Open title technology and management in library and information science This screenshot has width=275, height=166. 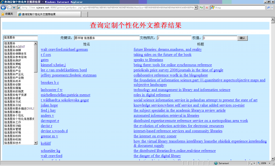pos(182,90)
